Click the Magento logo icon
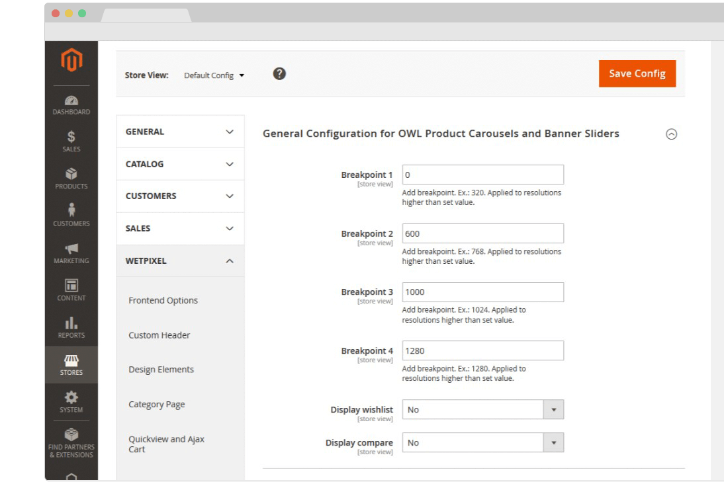The image size is (724, 484). coord(71,60)
